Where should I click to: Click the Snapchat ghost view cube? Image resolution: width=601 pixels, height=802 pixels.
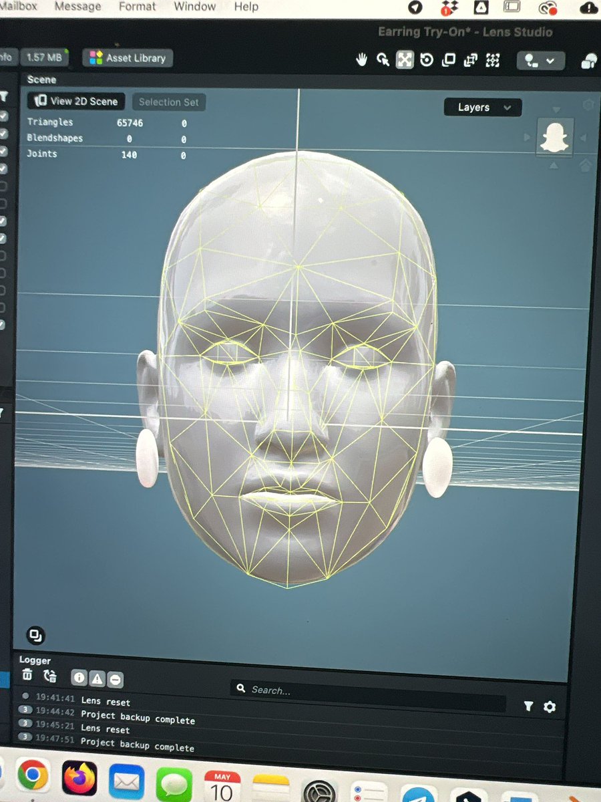(x=554, y=136)
